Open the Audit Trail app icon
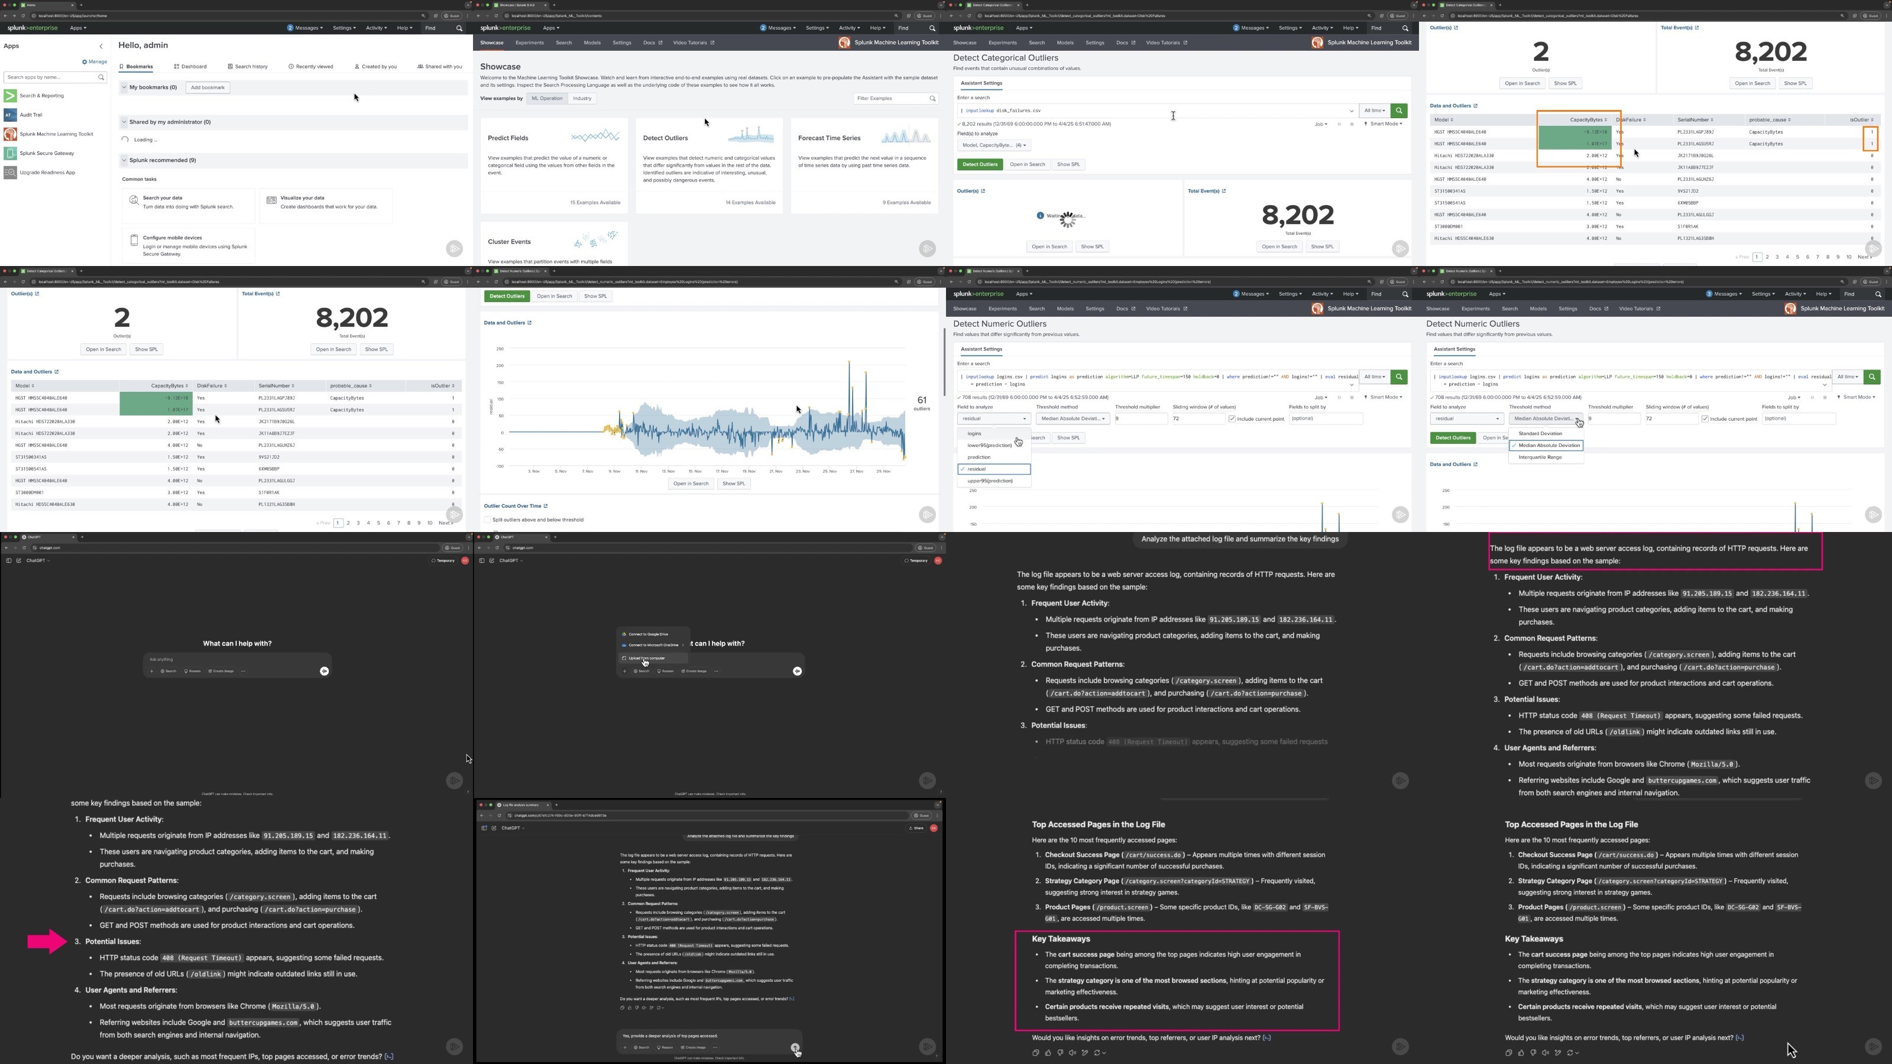This screenshot has width=1892, height=1064. pyautogui.click(x=10, y=115)
